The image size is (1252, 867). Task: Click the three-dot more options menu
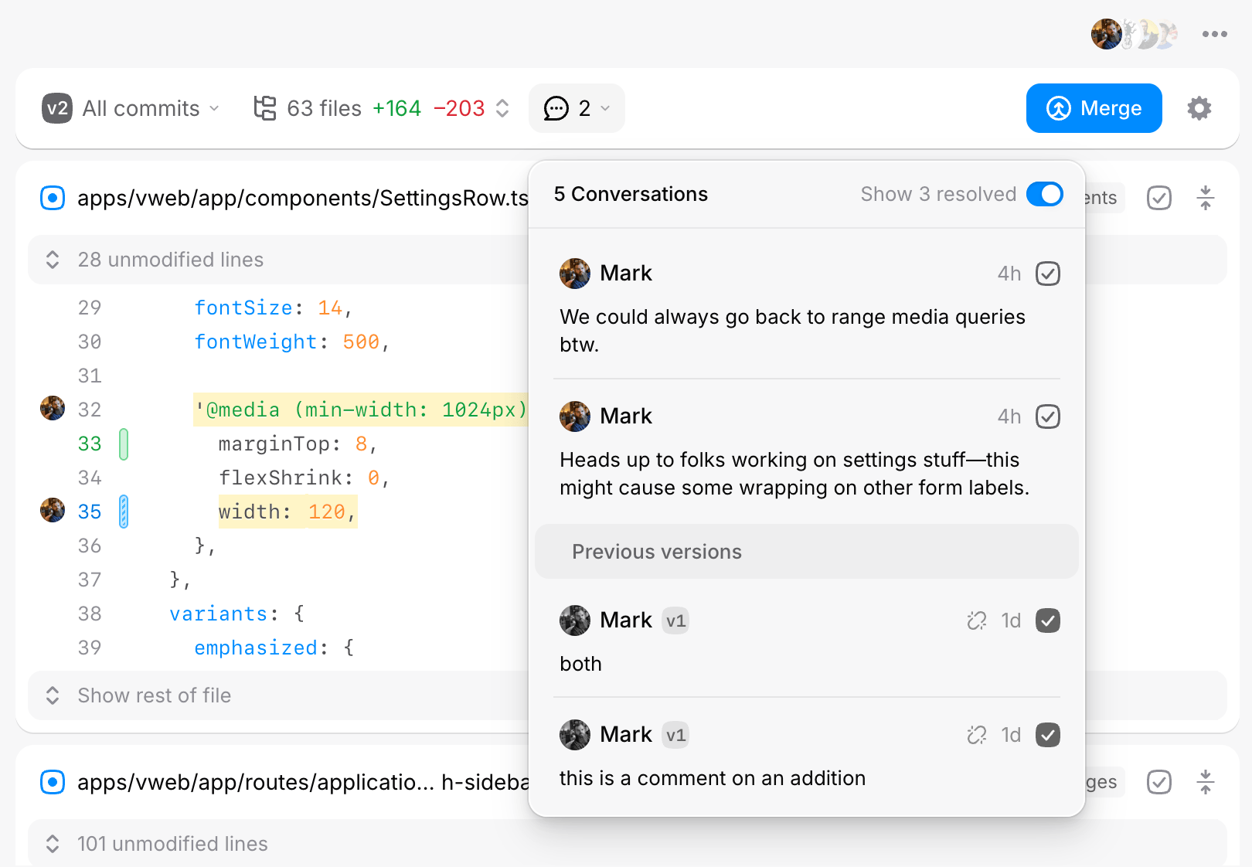click(x=1214, y=34)
